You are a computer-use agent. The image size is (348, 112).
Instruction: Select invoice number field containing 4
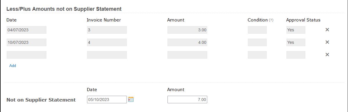point(107,42)
